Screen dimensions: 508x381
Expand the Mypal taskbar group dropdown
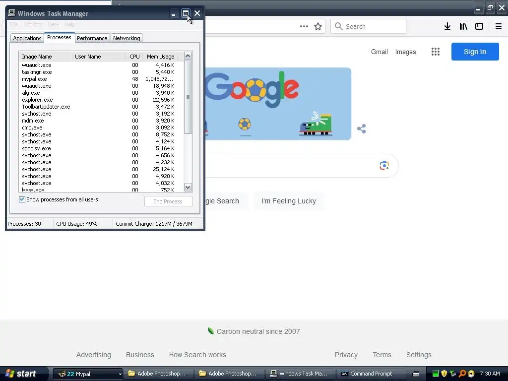coord(120,374)
